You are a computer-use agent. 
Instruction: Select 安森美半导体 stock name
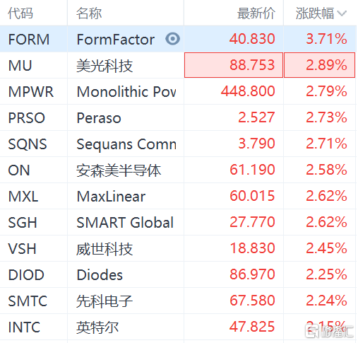tap(119, 170)
